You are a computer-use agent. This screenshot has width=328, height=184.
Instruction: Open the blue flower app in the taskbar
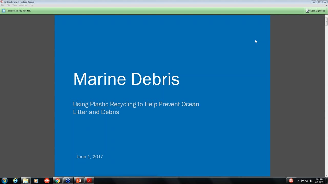tap(68, 181)
